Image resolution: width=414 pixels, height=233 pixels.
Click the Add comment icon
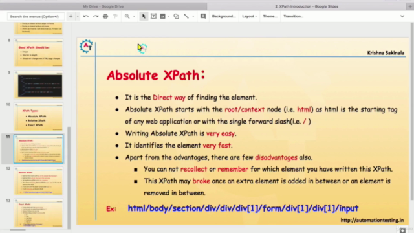203,16
